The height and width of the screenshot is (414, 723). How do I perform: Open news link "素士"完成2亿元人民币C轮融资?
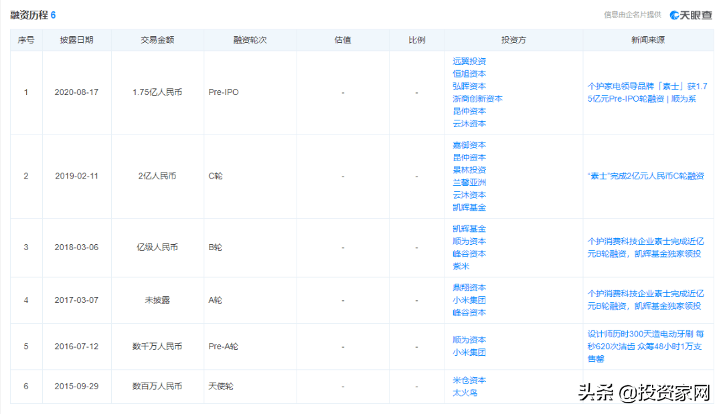645,176
